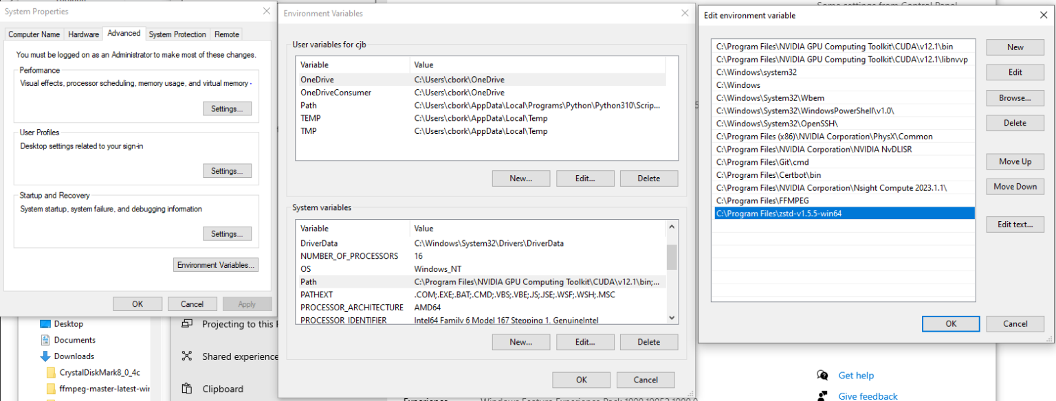Click the Environment Variables button

tap(215, 264)
